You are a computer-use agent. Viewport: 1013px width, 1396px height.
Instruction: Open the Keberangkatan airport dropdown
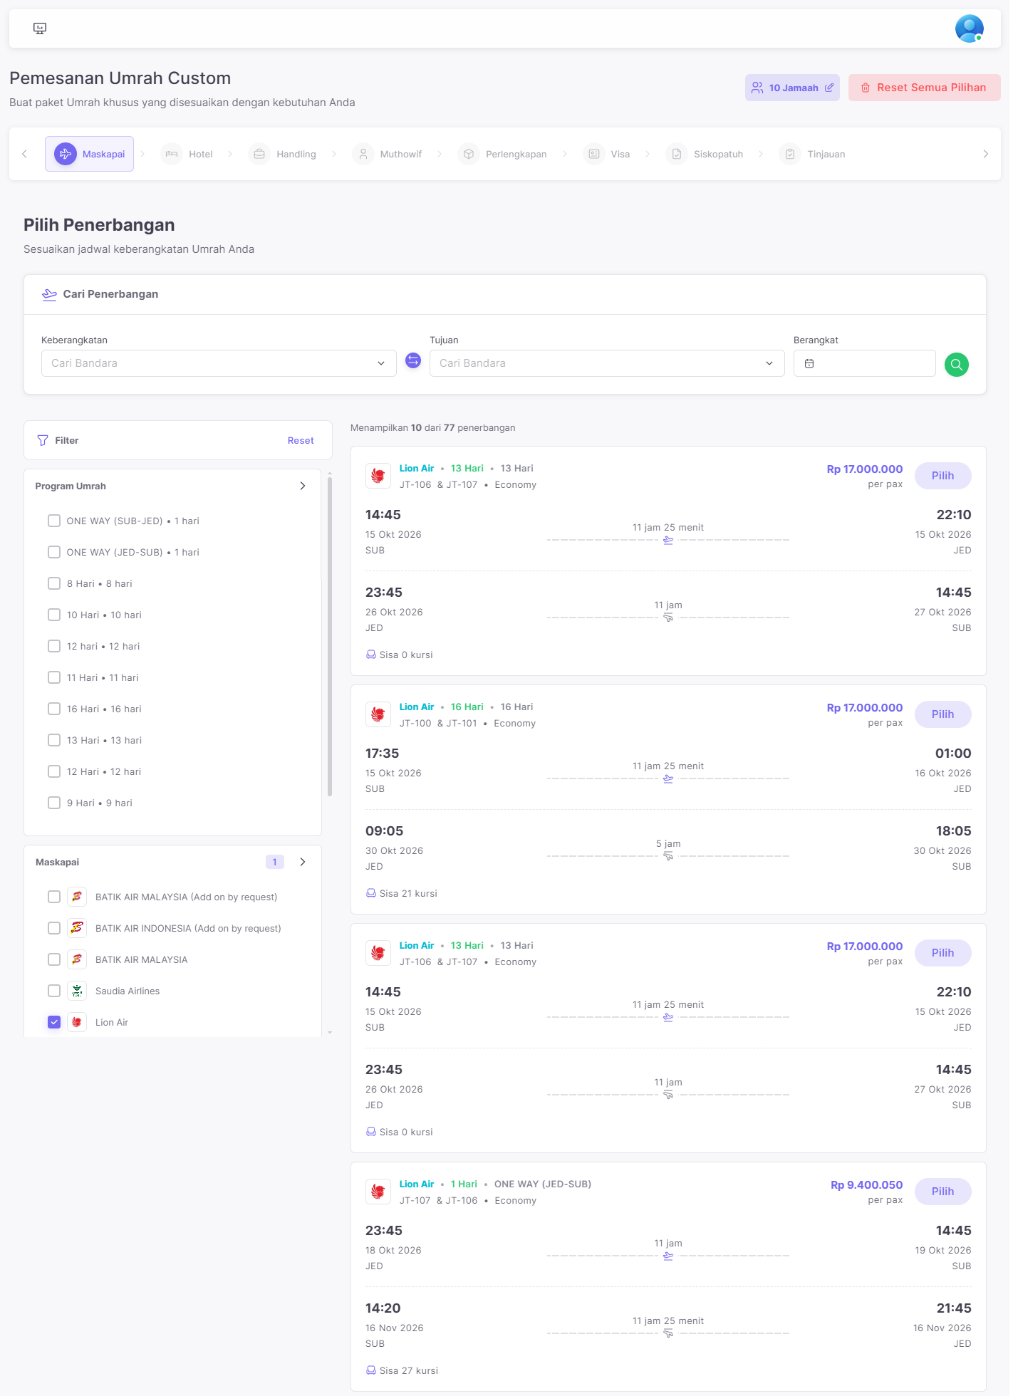219,363
